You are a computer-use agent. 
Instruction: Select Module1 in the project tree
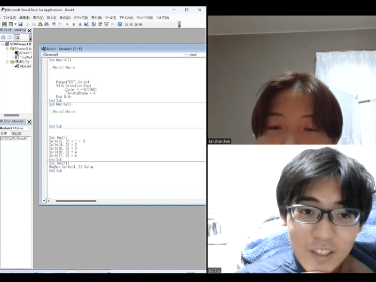pyautogui.click(x=25, y=66)
